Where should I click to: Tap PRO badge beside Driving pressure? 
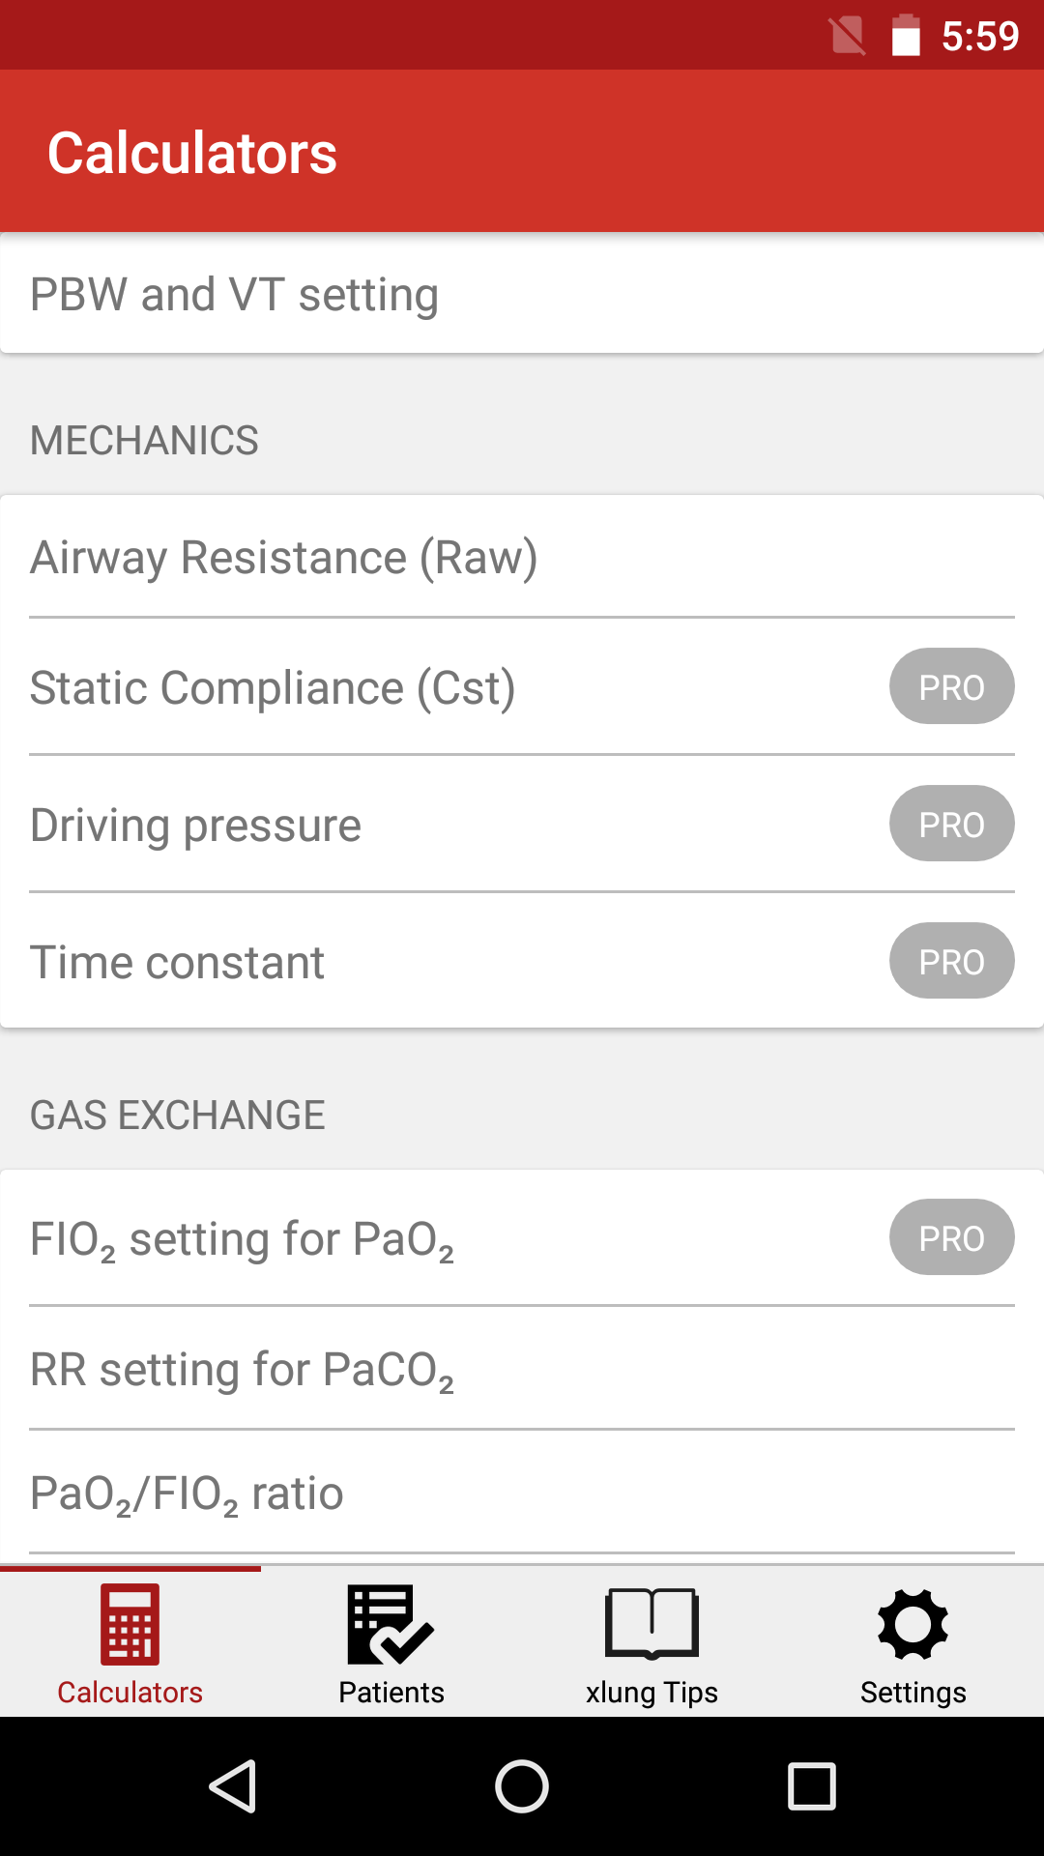click(x=951, y=824)
